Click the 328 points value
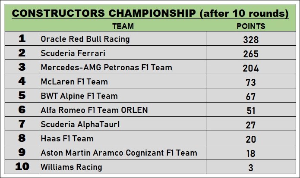Image resolution: width=300 pixels, height=178 pixels. tap(251, 40)
